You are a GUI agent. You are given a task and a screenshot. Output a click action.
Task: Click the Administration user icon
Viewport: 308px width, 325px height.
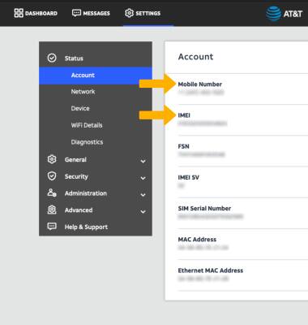(52, 193)
